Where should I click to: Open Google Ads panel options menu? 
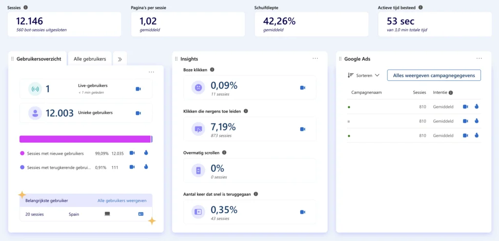click(x=479, y=59)
